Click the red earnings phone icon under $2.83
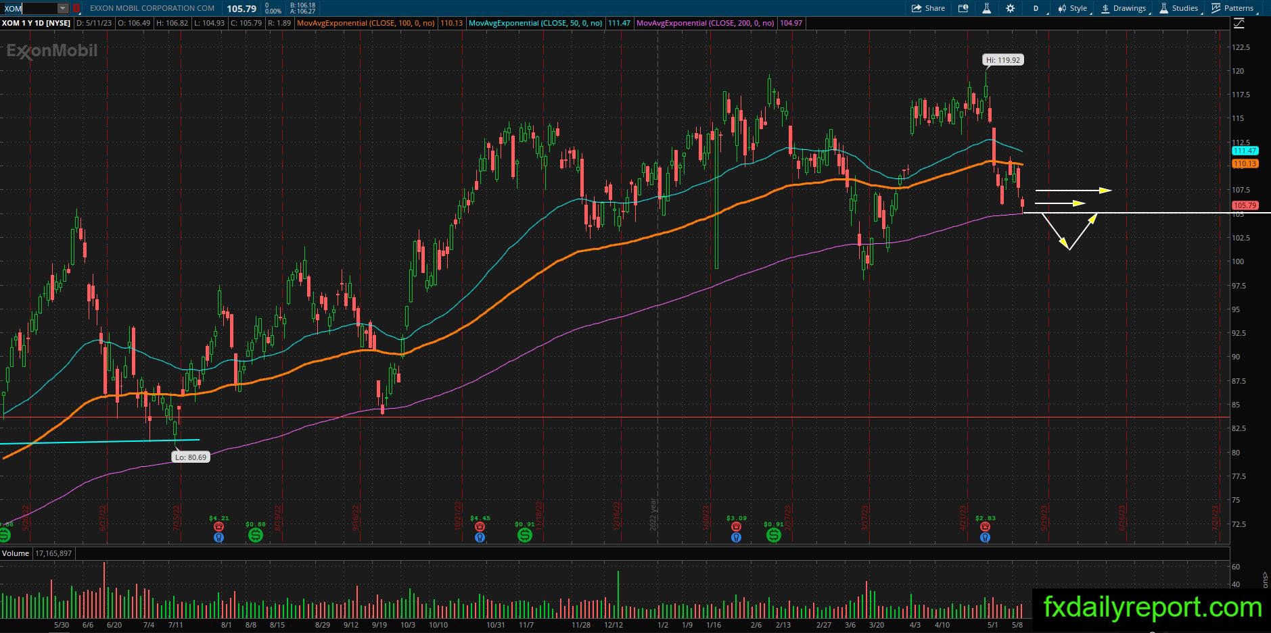The width and height of the screenshot is (1271, 633). [985, 526]
